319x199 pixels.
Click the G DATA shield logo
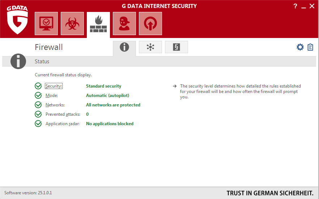(x=17, y=20)
